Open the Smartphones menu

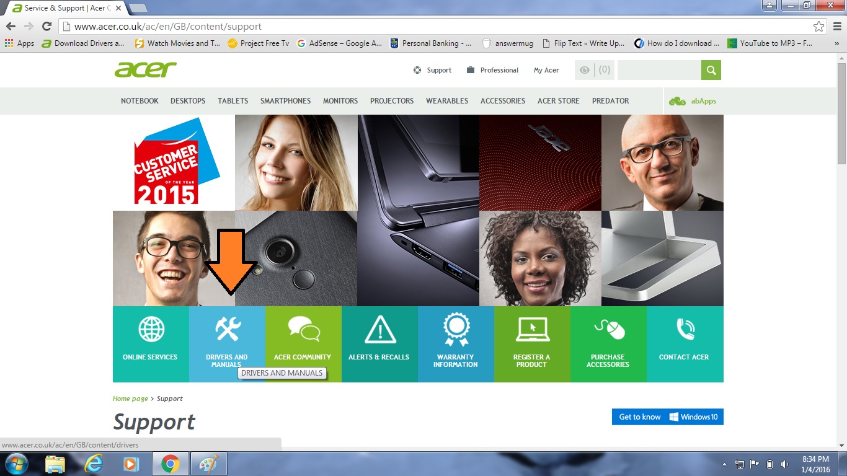285,101
